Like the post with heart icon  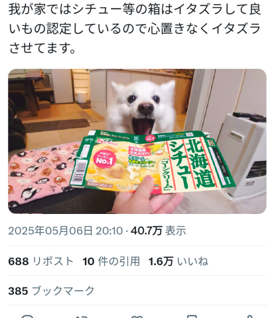tap(137, 317)
